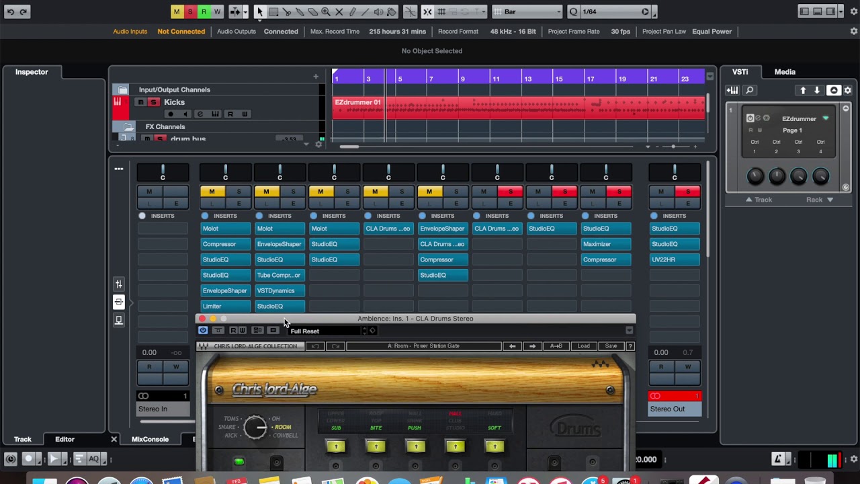Toggle Snap on/off in toolbar
This screenshot has width=860, height=484.
click(x=428, y=11)
